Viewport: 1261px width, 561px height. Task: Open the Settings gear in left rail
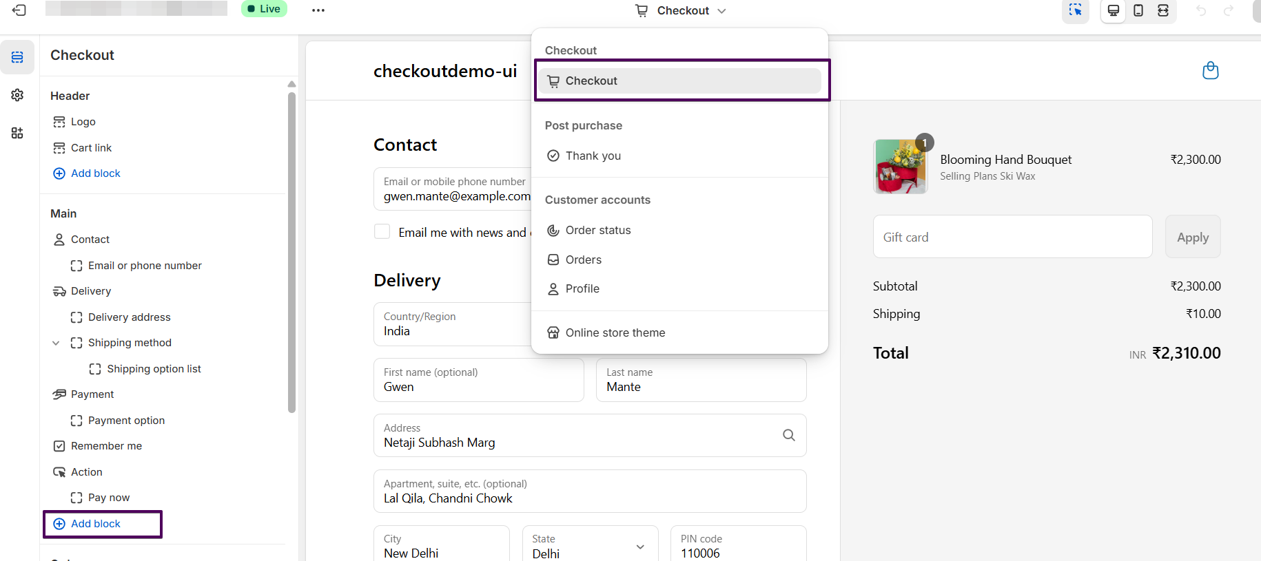click(17, 95)
